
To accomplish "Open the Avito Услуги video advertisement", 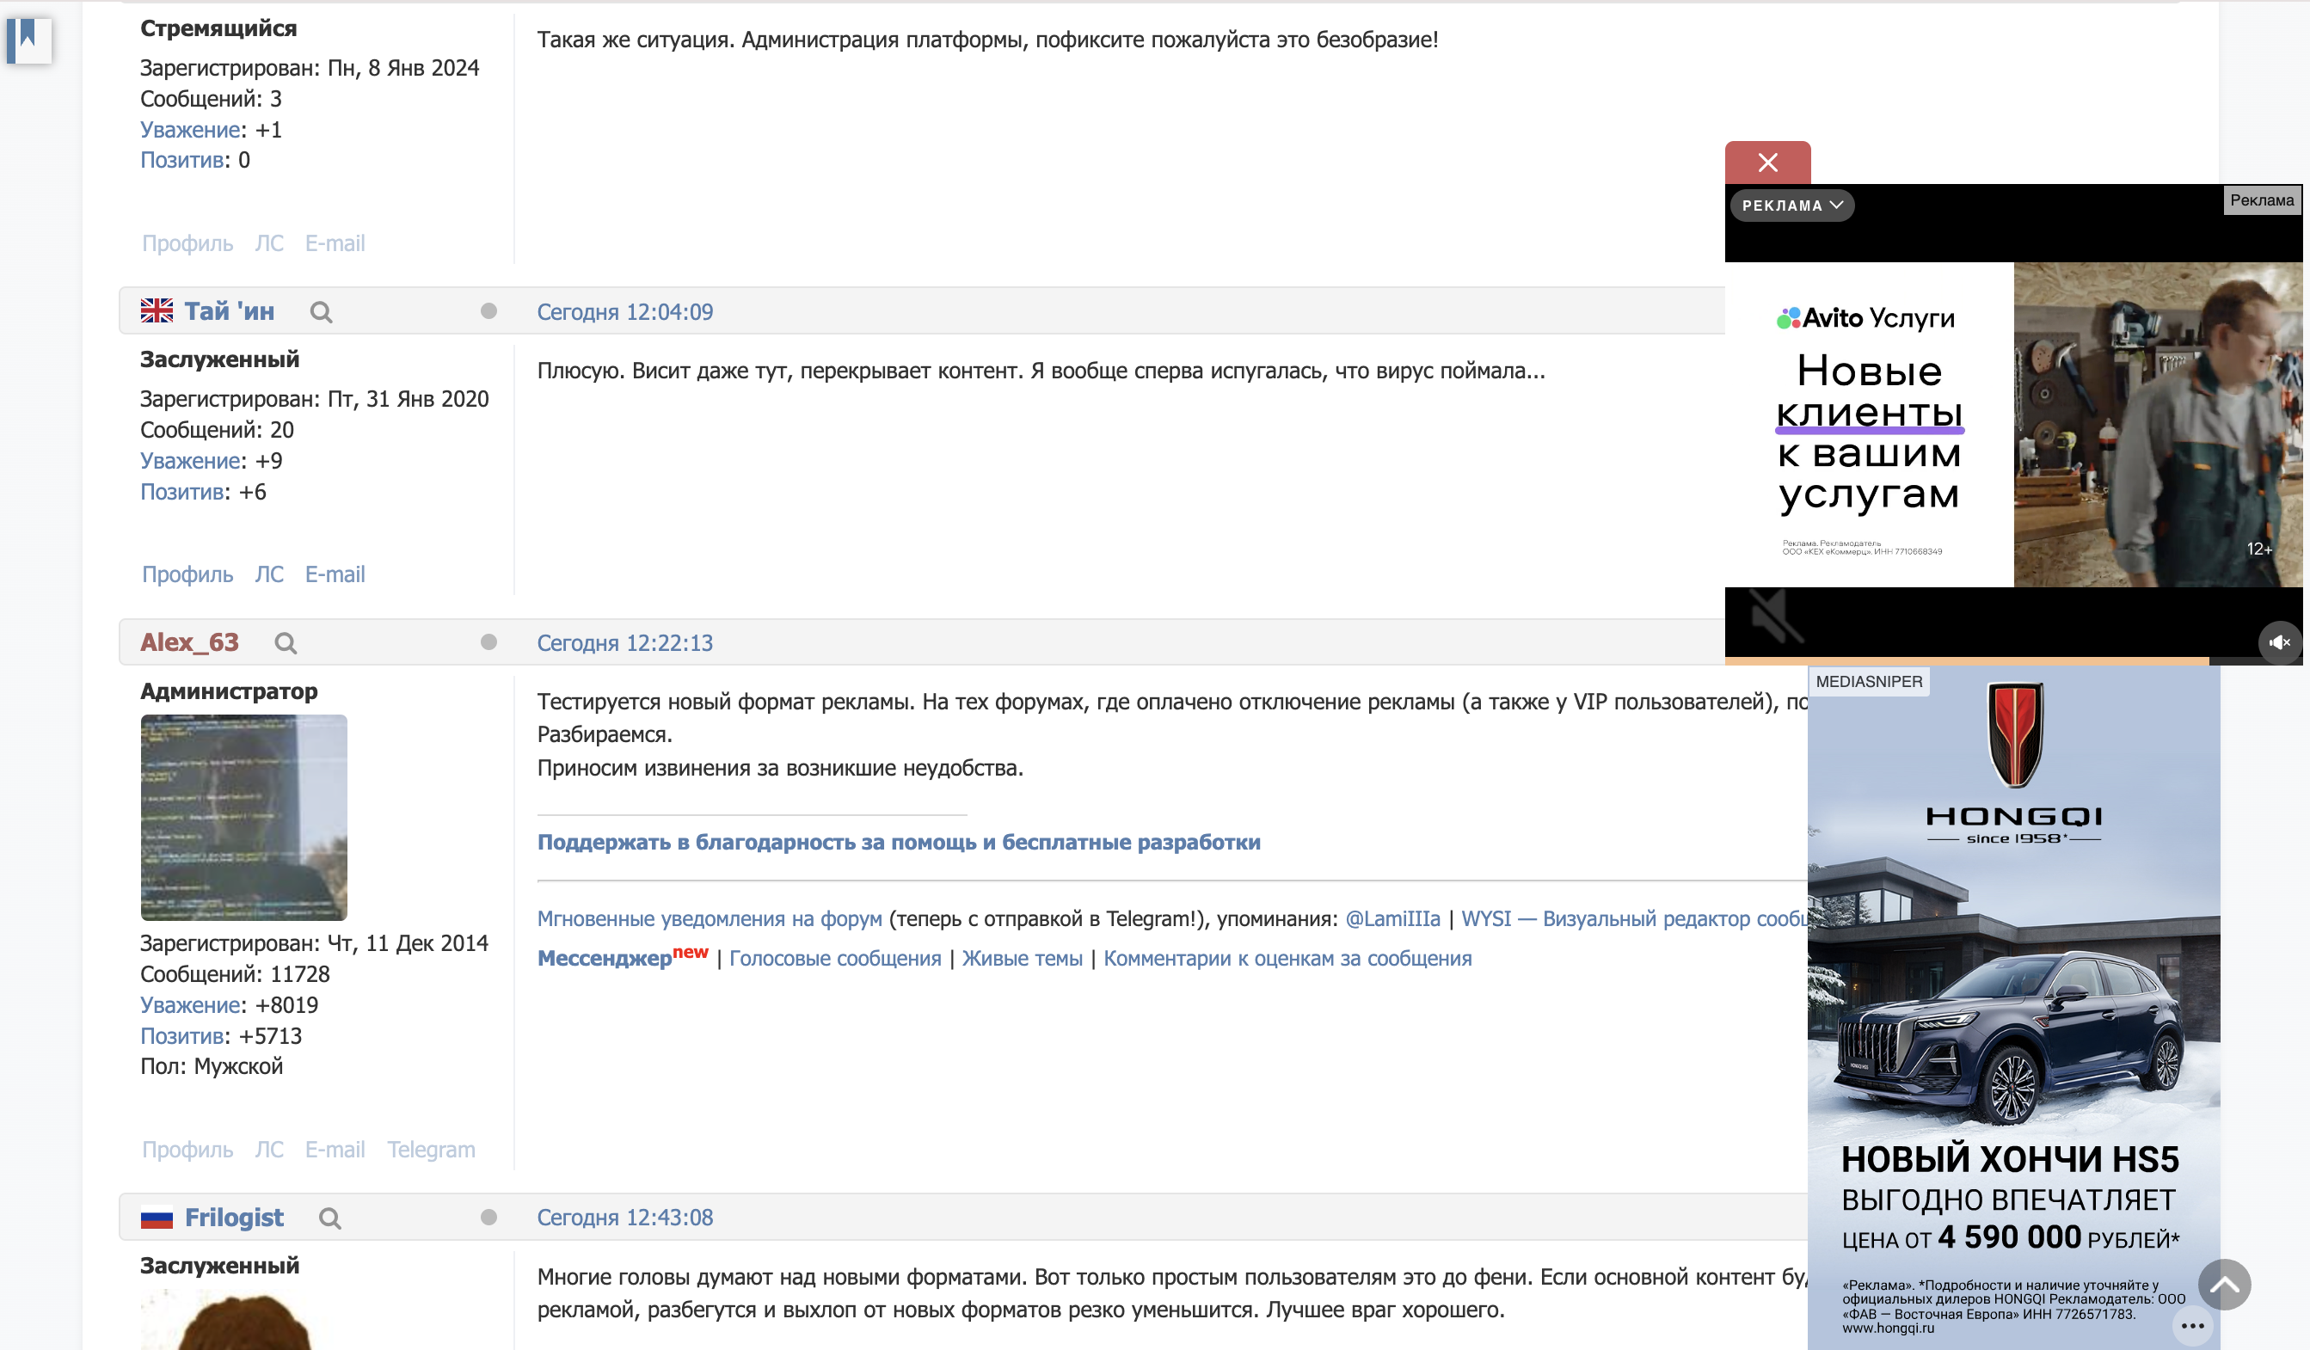I will 2013,424.
